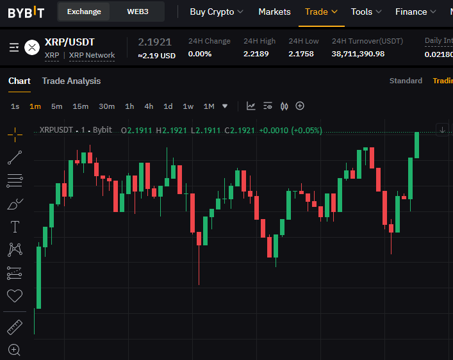Select the ruler measure tool
Viewport: 453px width, 360px height.
[x=15, y=327]
